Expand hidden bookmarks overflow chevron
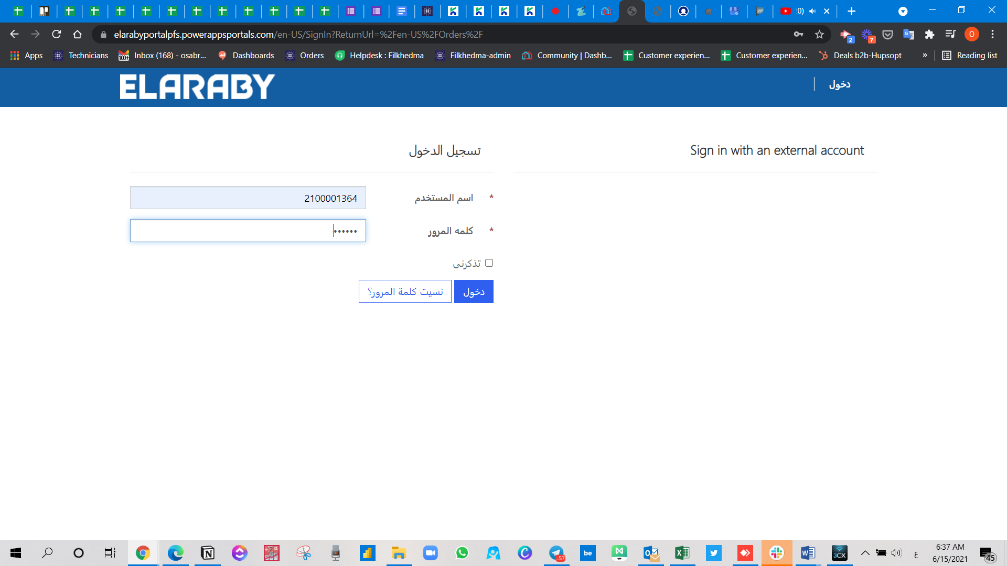Screen dimensions: 1007x566 point(925,56)
